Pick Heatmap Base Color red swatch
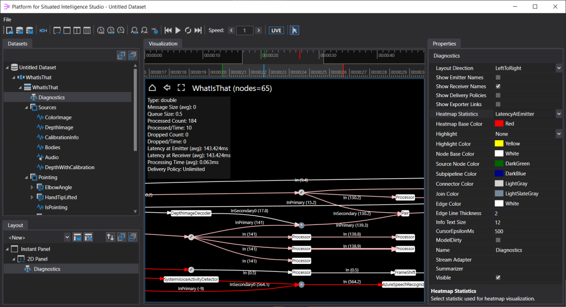 pyautogui.click(x=499, y=124)
